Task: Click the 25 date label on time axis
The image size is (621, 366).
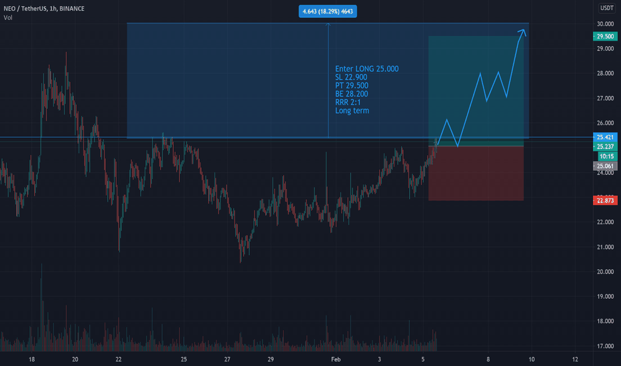Action: (x=184, y=359)
